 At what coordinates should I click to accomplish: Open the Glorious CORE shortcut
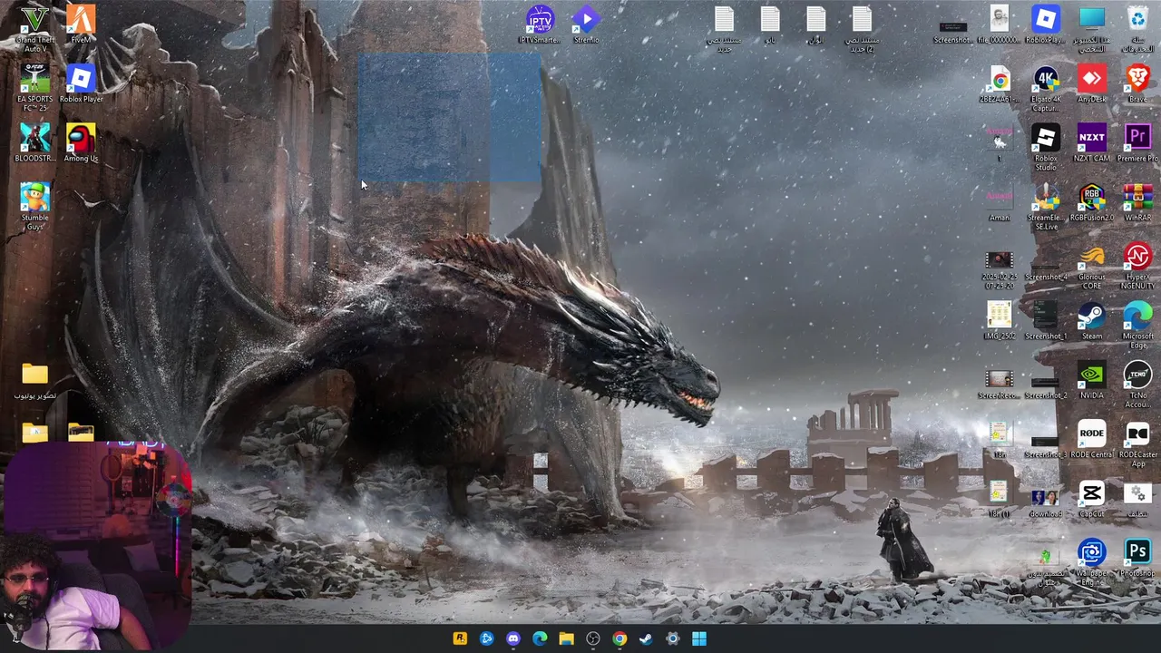[x=1092, y=266]
